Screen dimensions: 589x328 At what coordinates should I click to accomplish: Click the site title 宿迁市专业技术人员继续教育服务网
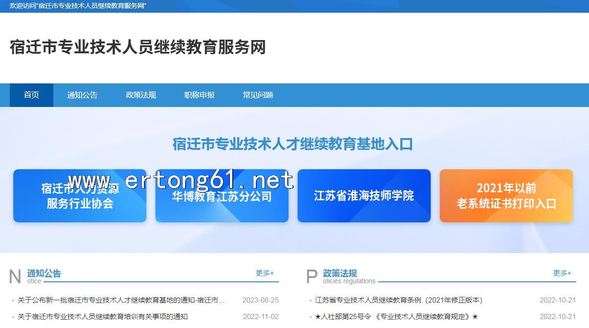pos(137,47)
